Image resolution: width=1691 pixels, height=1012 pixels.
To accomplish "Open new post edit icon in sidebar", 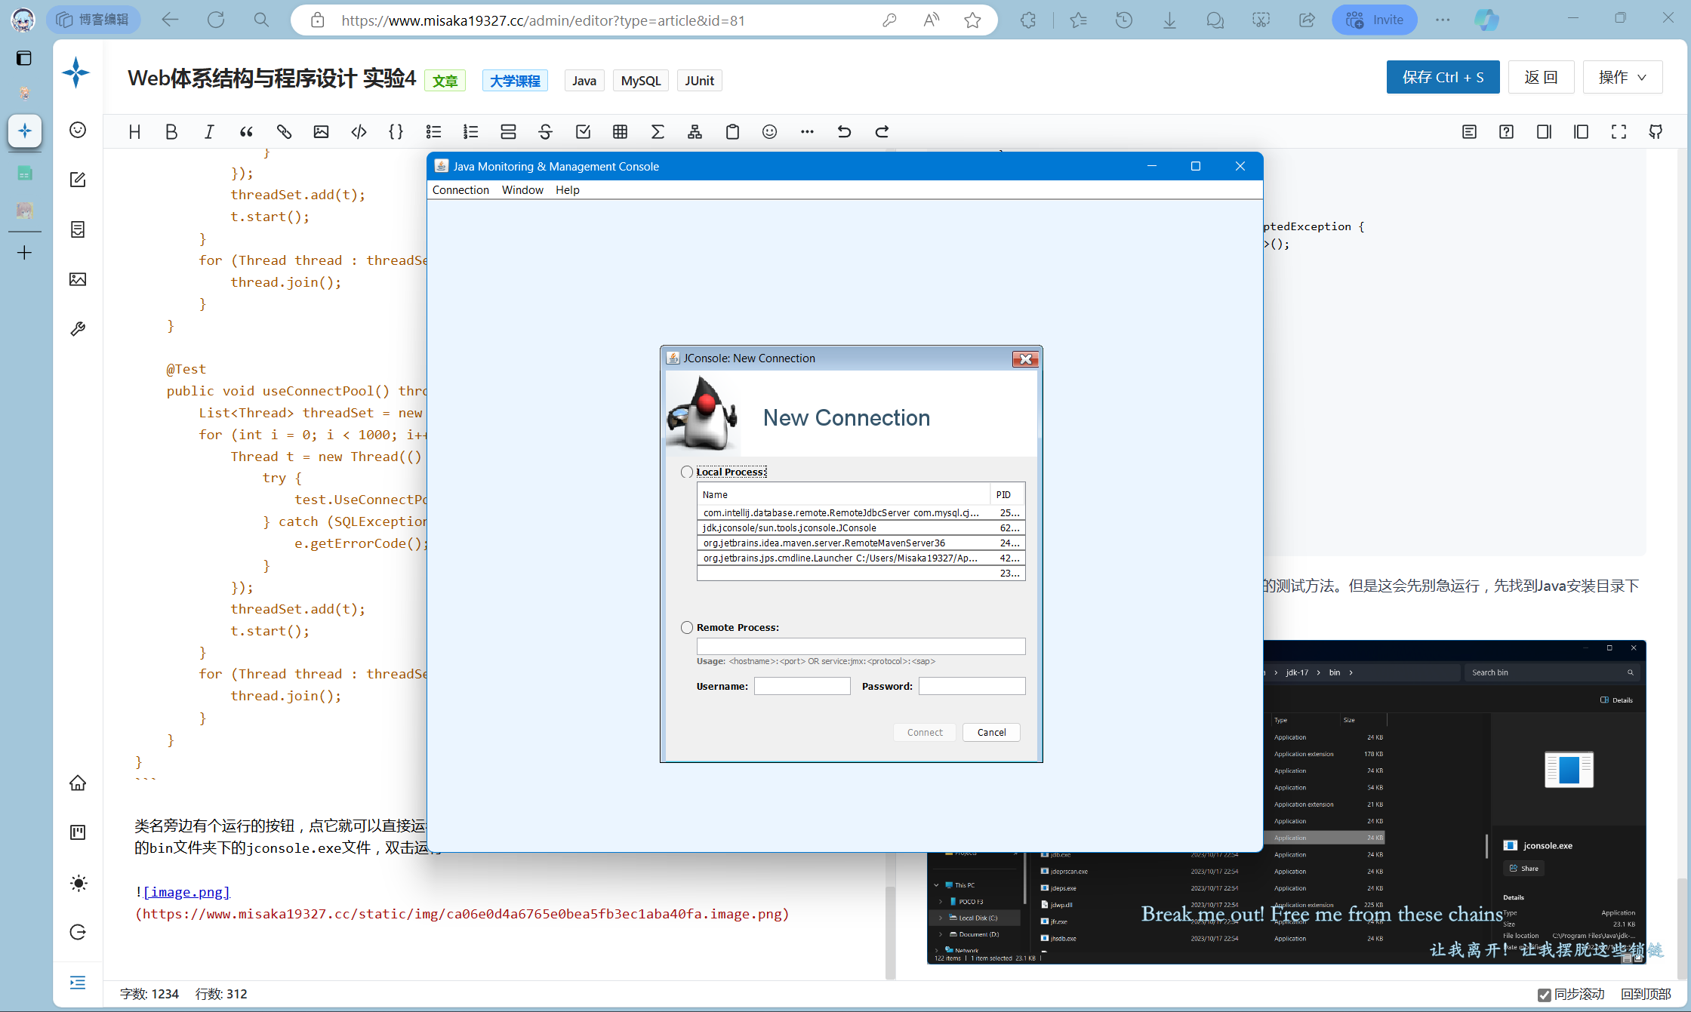I will 78,180.
